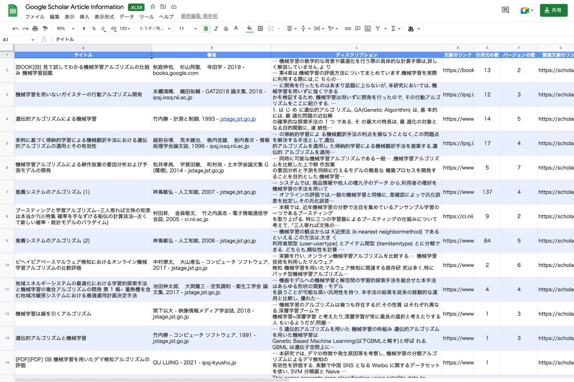The width and height of the screenshot is (574, 382).
Task: Open the ツール menu
Action: tap(147, 17)
